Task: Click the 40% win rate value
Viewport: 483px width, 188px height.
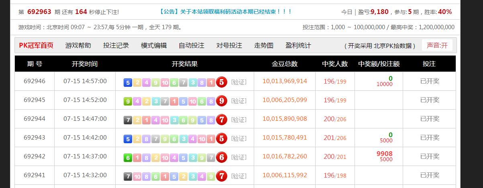Action: click(445, 12)
